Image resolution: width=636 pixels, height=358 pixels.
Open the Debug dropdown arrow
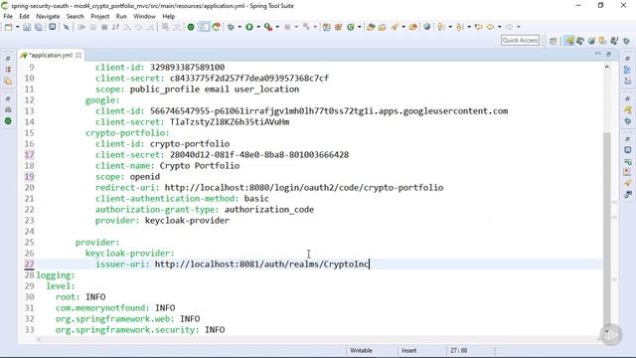(x=239, y=27)
